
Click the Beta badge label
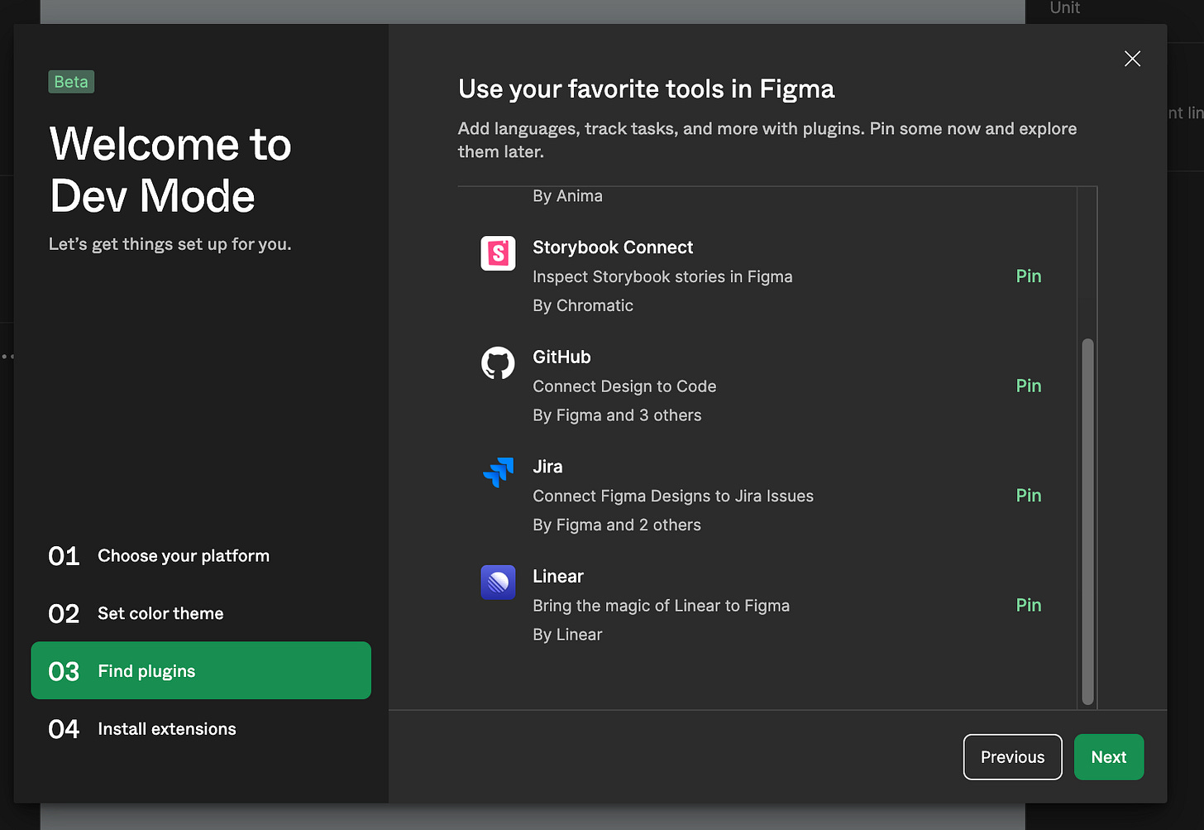(71, 82)
